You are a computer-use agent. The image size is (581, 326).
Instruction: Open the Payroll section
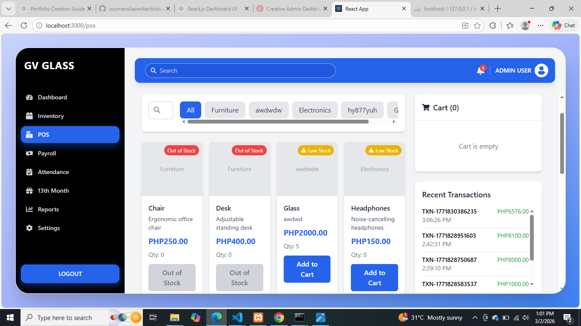click(70, 153)
